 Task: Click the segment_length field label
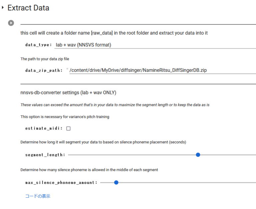click(x=45, y=155)
